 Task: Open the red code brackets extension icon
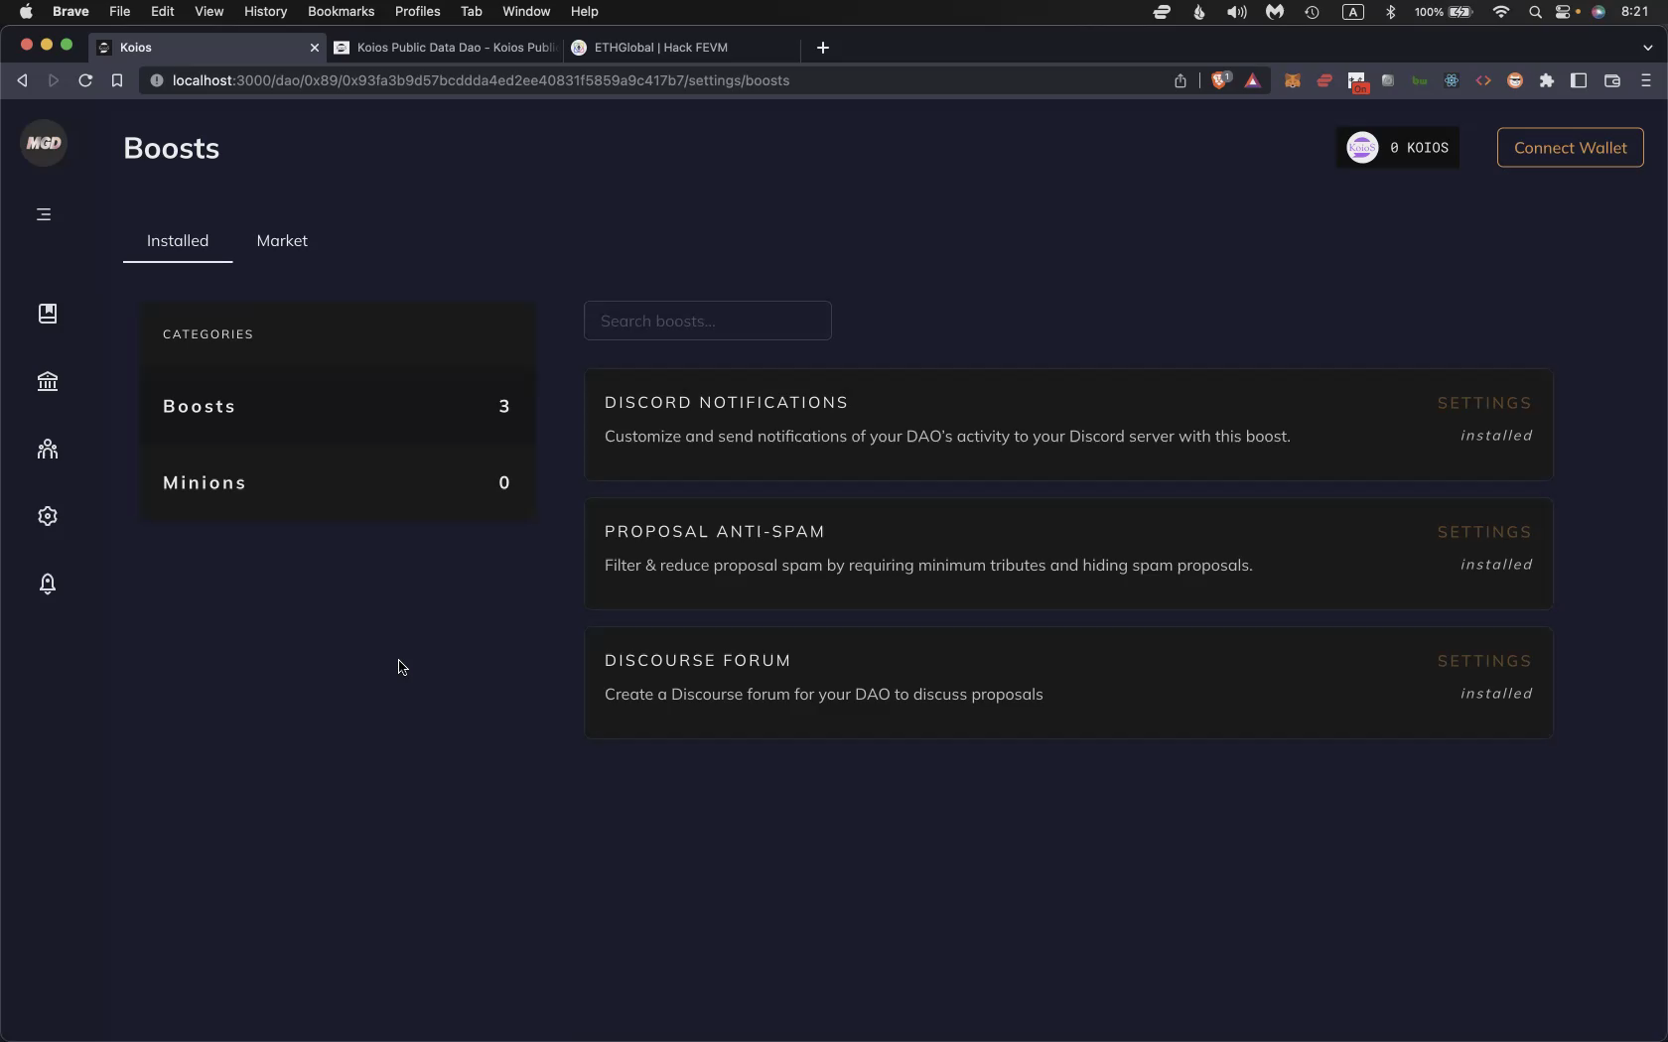tap(1483, 80)
